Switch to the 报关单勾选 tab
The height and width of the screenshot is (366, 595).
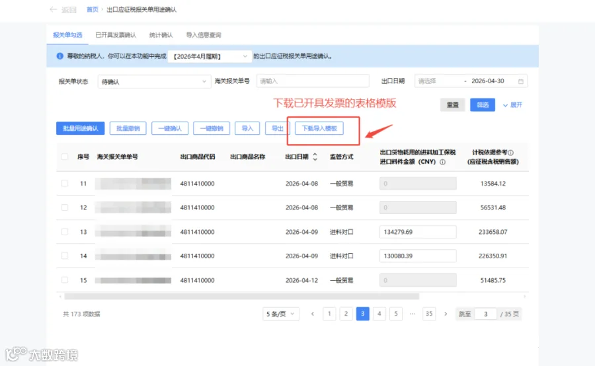67,35
